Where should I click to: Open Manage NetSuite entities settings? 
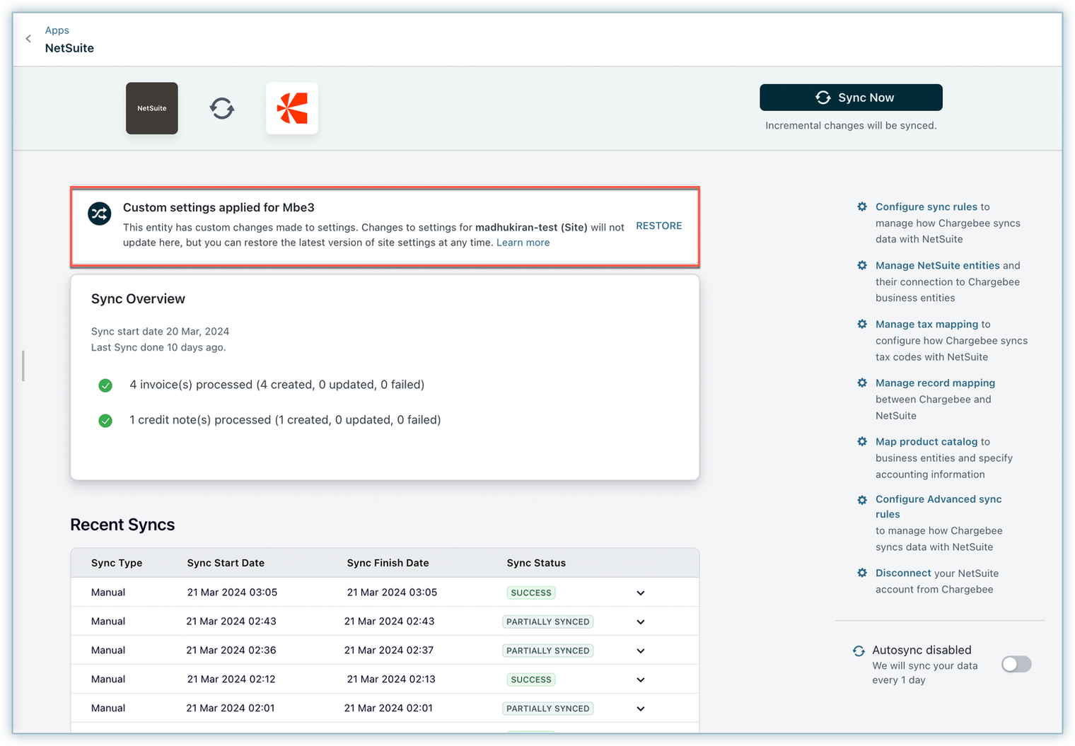pos(937,266)
